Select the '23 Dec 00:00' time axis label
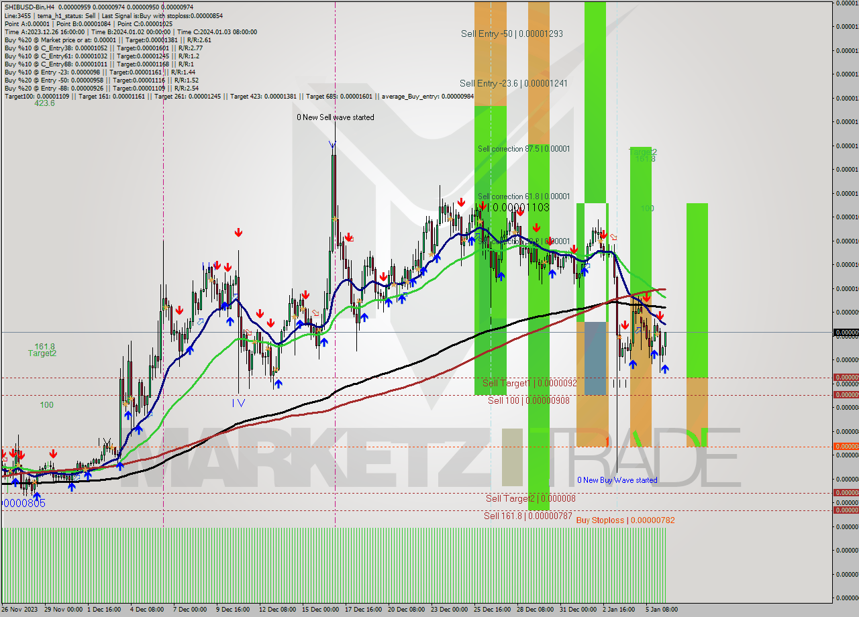 click(x=449, y=610)
